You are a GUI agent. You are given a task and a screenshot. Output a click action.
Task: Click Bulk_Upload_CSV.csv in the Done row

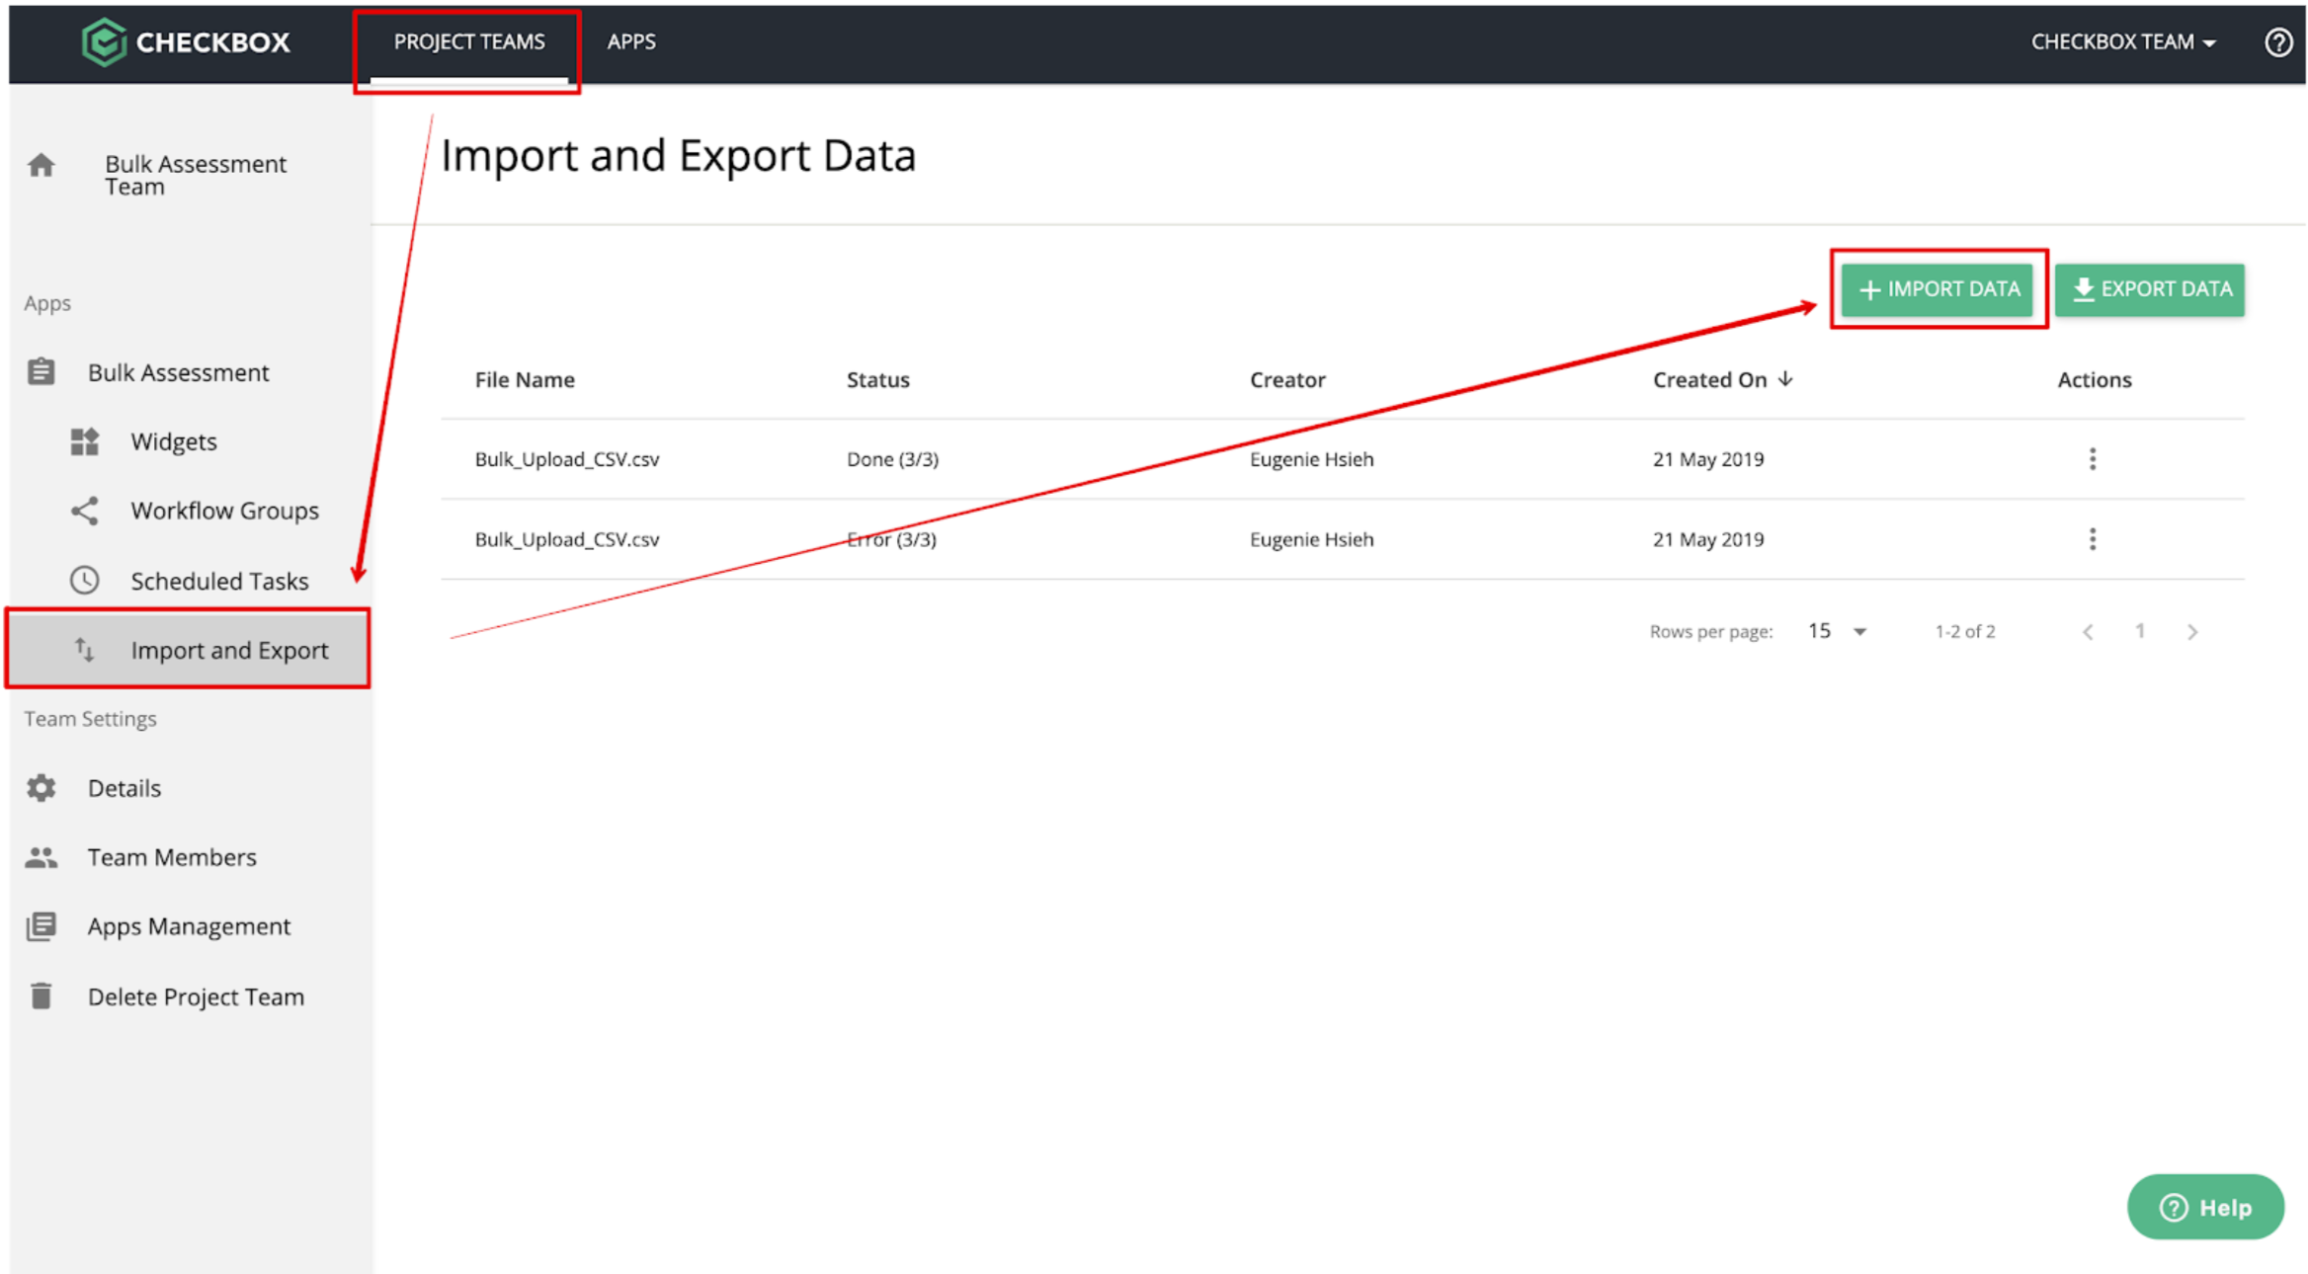point(567,459)
